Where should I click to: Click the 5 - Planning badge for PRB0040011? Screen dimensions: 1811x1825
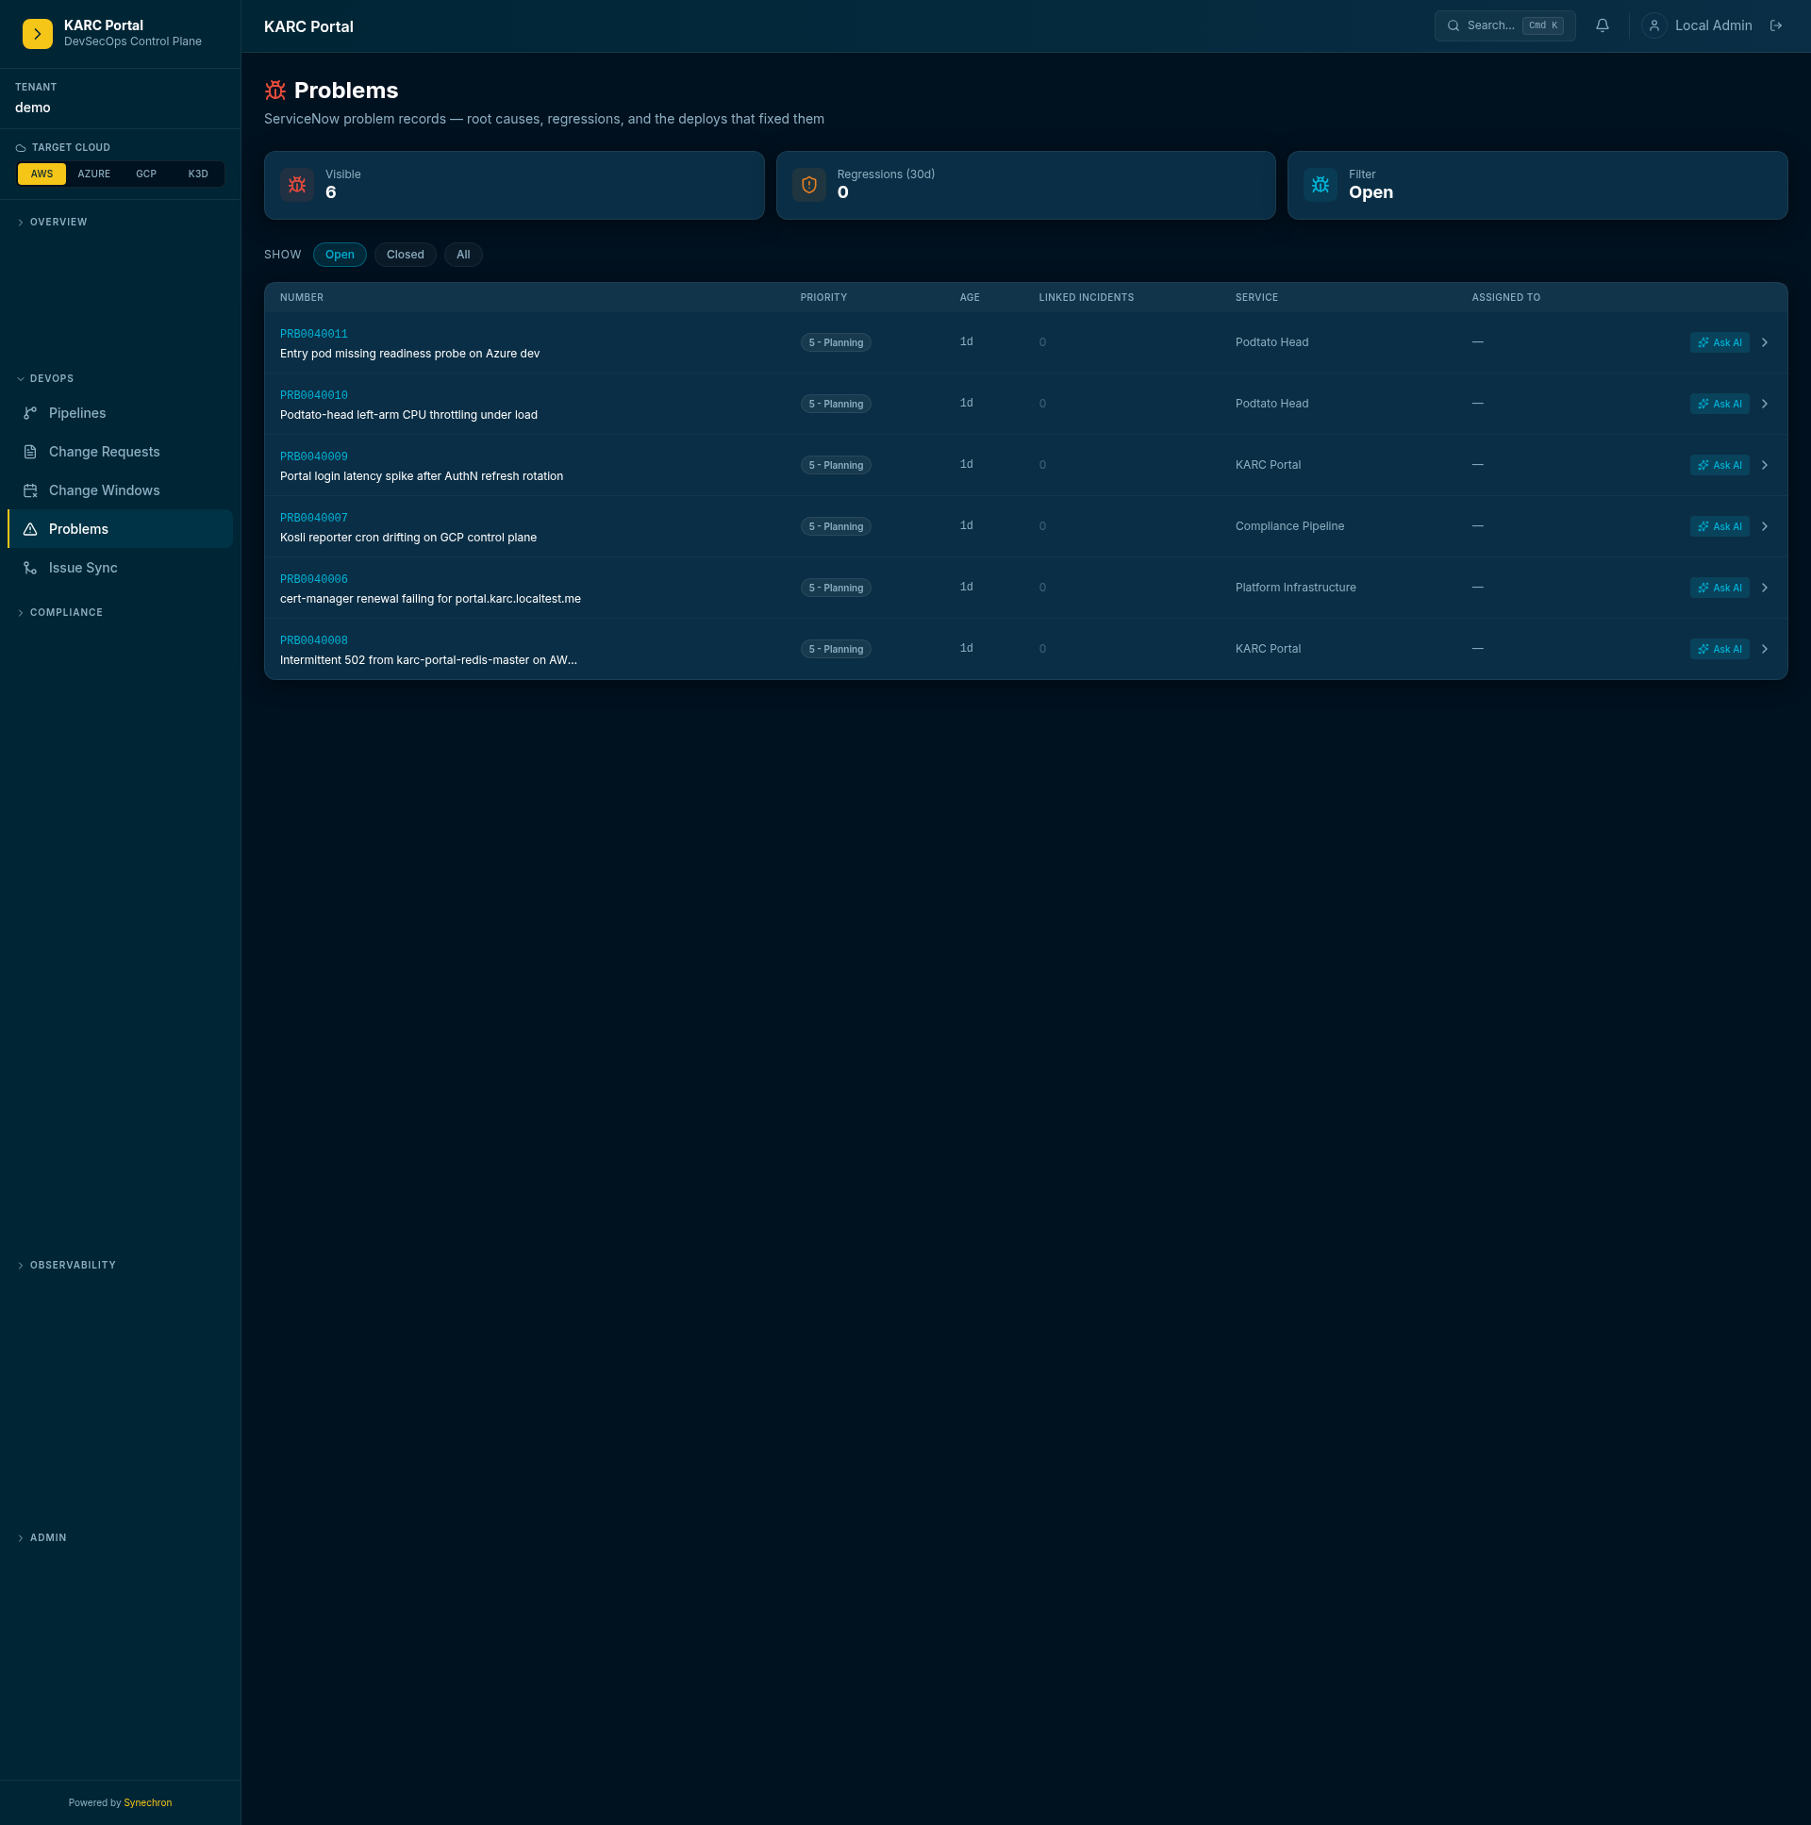(x=835, y=343)
